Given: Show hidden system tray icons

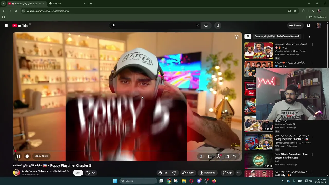Looking at the screenshot, I should 283,181.
